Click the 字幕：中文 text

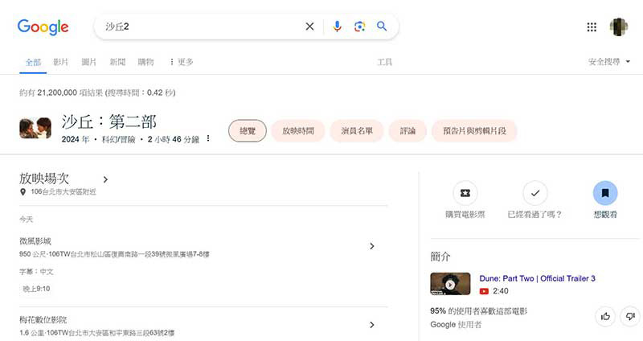click(x=36, y=272)
